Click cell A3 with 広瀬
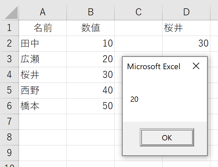This screenshot has height=167, width=218. pyautogui.click(x=43, y=59)
